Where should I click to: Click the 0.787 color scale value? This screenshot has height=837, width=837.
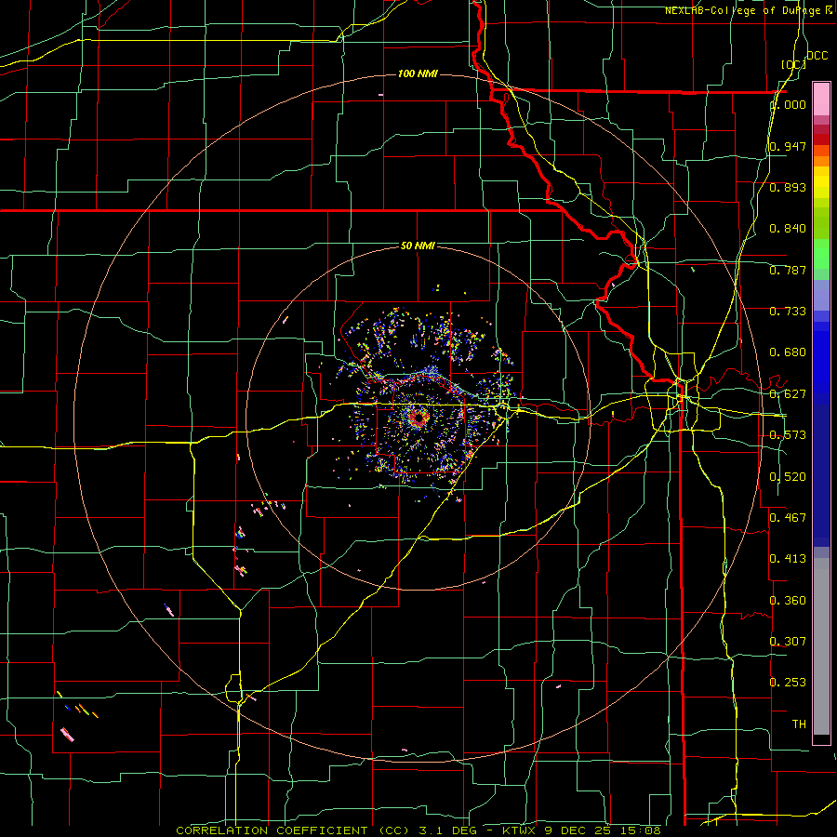tap(788, 270)
